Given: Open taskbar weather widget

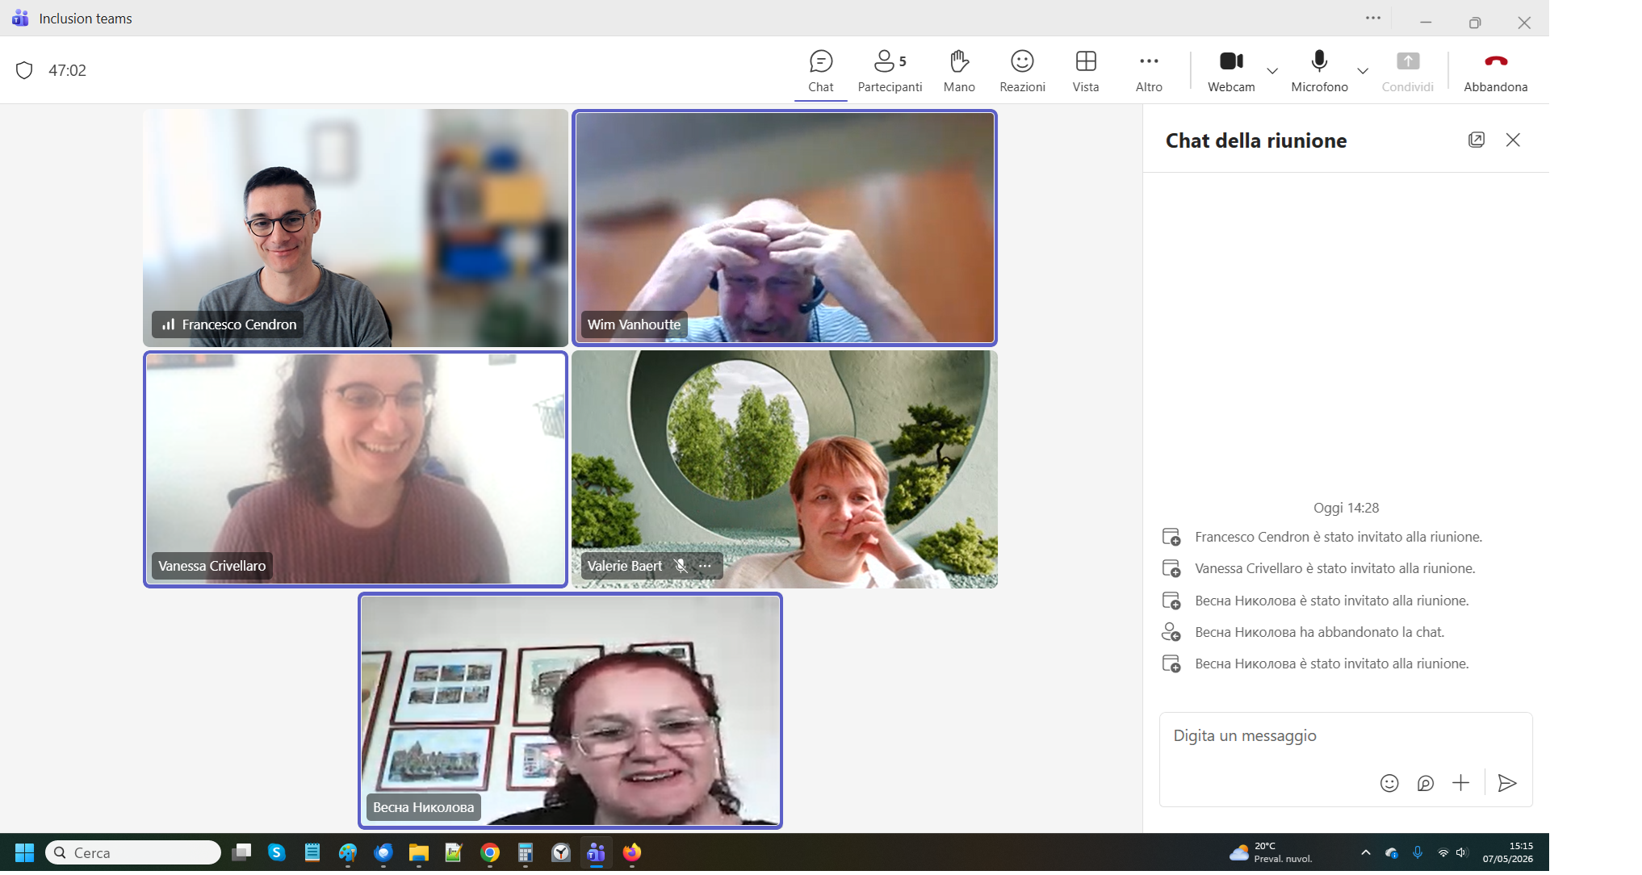Looking at the screenshot, I should click(x=1271, y=852).
